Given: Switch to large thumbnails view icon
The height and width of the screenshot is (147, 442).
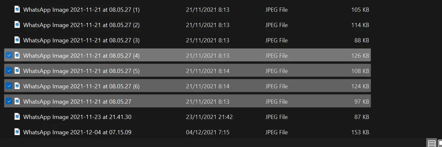Looking at the screenshot, I should tap(440, 143).
